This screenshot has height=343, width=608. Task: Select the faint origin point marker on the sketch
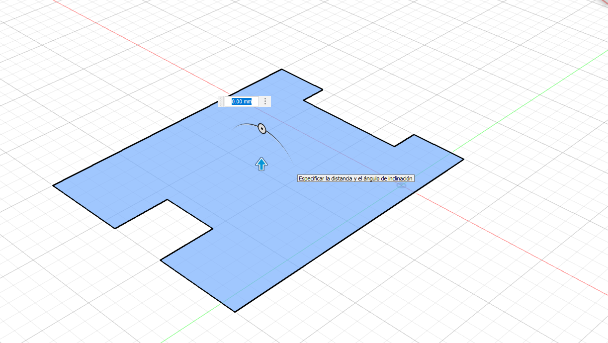click(401, 185)
